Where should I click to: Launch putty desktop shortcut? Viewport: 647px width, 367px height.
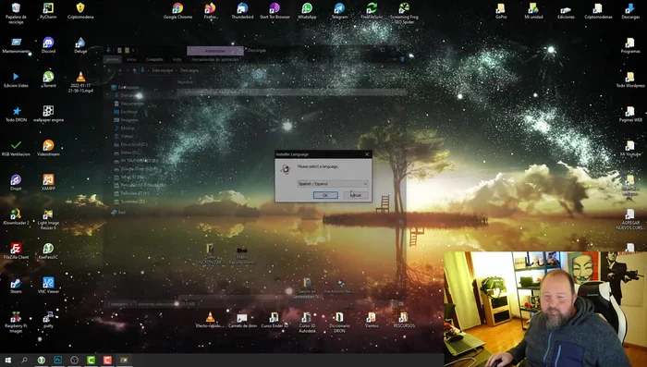48,320
